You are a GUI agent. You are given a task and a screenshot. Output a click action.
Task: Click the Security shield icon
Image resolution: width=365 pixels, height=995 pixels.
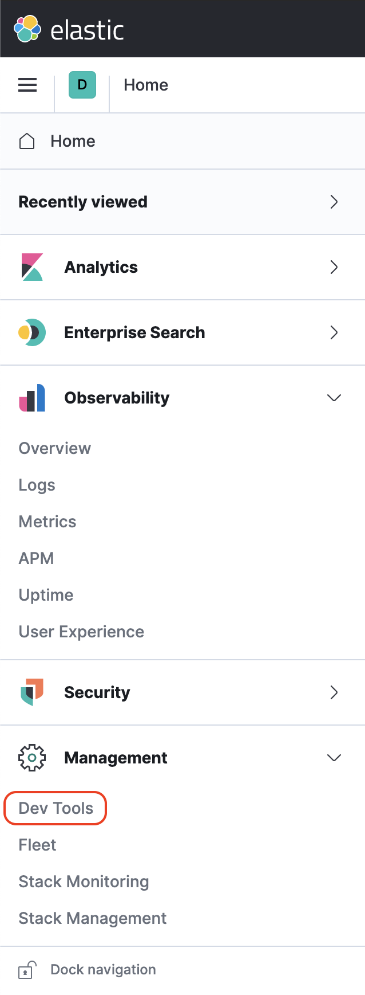[x=31, y=692]
